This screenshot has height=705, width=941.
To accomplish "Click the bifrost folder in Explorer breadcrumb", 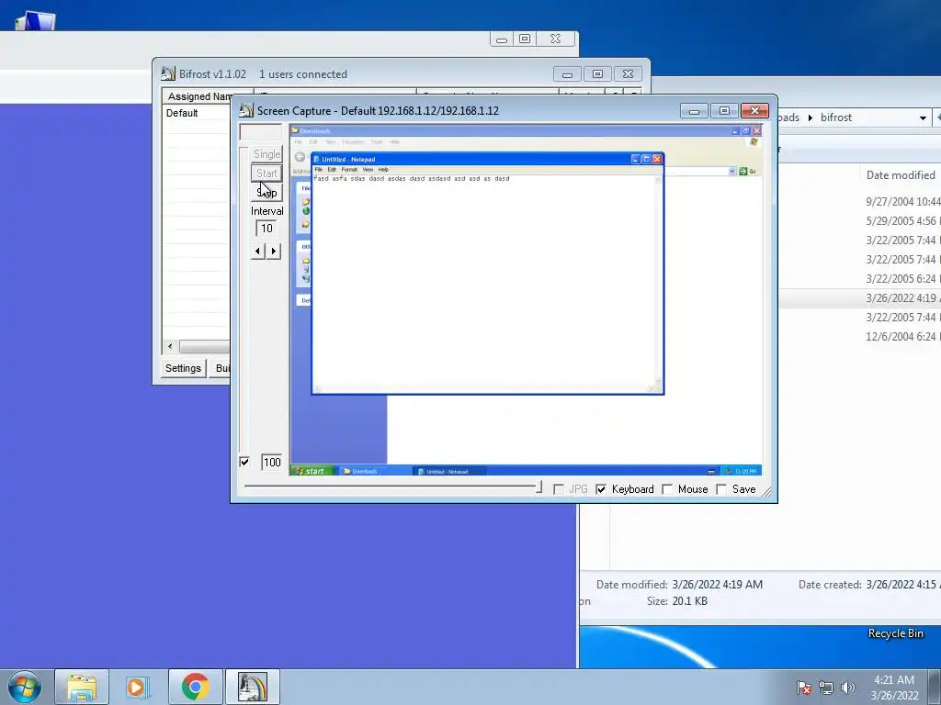I will tap(836, 117).
